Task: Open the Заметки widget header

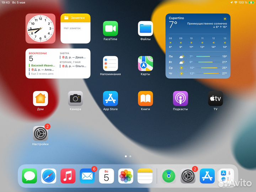Action: (x=75, y=18)
